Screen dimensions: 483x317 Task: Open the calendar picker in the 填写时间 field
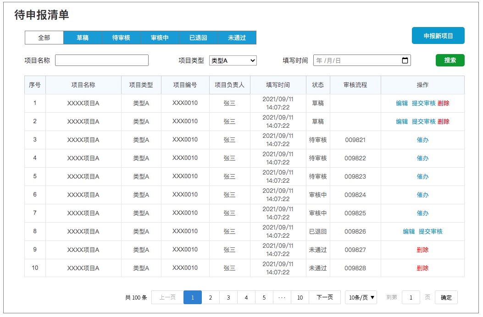[405, 60]
